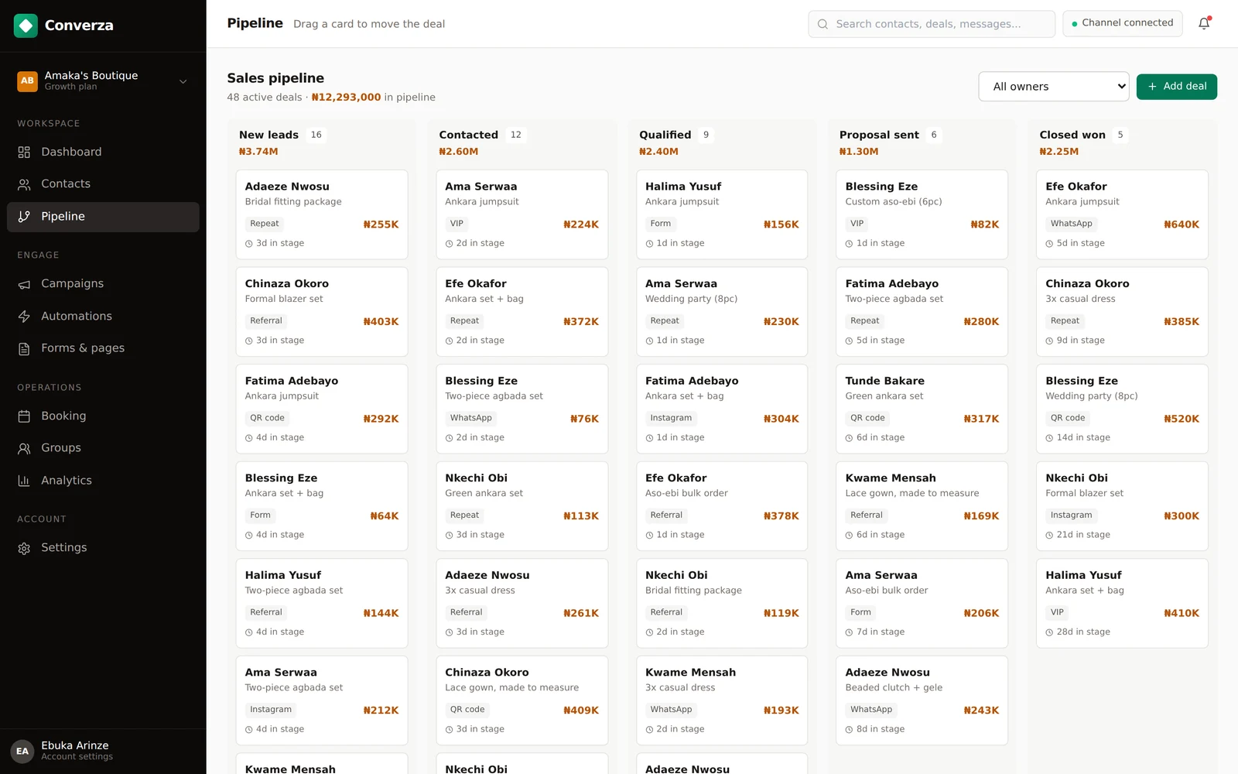The image size is (1238, 774).
Task: Click the Channel connected status badge
Action: 1122,23
